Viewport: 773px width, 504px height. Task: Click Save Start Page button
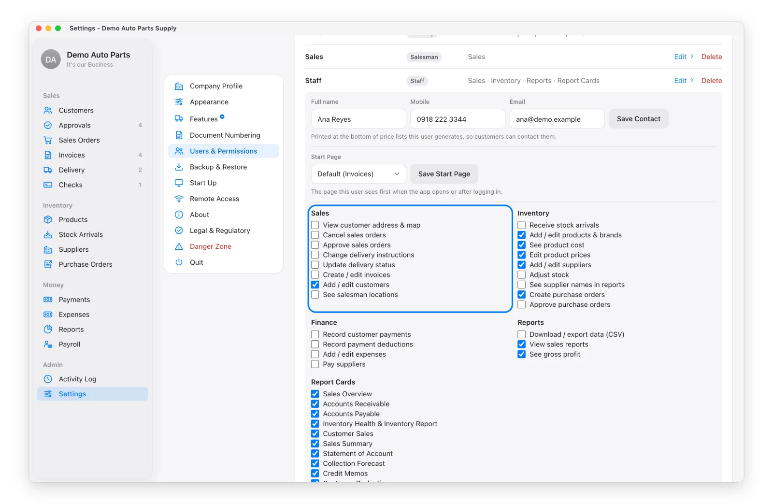coord(444,174)
